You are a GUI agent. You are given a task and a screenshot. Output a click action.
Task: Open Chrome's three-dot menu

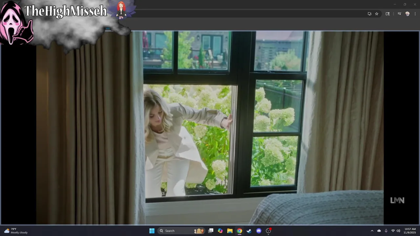pyautogui.click(x=415, y=14)
